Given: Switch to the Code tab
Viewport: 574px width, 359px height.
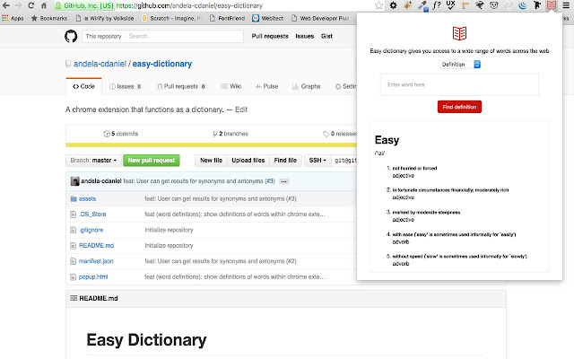Looking at the screenshot, I should coord(83,86).
